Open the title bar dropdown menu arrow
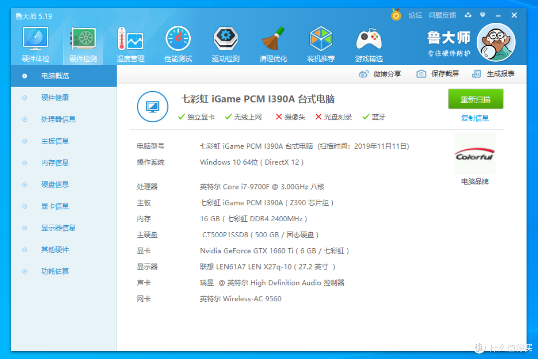Viewport: 538px width, 359px height. coord(483,15)
